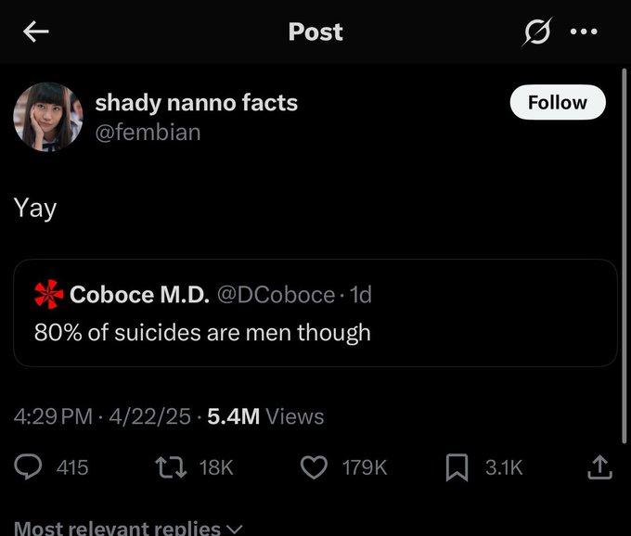
Task: Tap the share upload icon
Action: click(599, 466)
